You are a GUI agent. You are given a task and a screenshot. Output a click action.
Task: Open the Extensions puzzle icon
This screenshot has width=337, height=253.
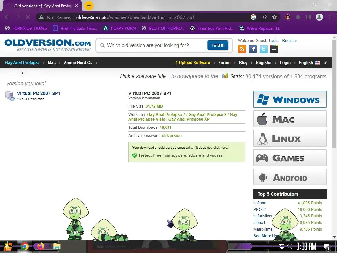(x=298, y=17)
